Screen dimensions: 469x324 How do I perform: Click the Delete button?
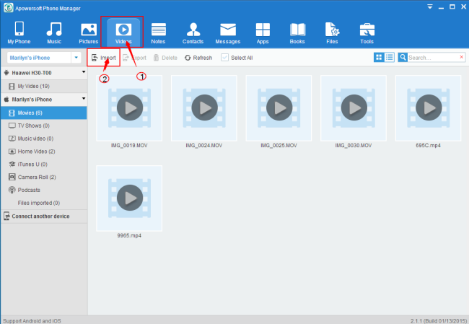[x=165, y=58]
